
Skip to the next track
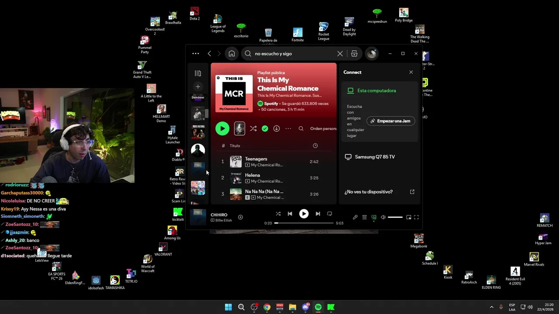317,214
